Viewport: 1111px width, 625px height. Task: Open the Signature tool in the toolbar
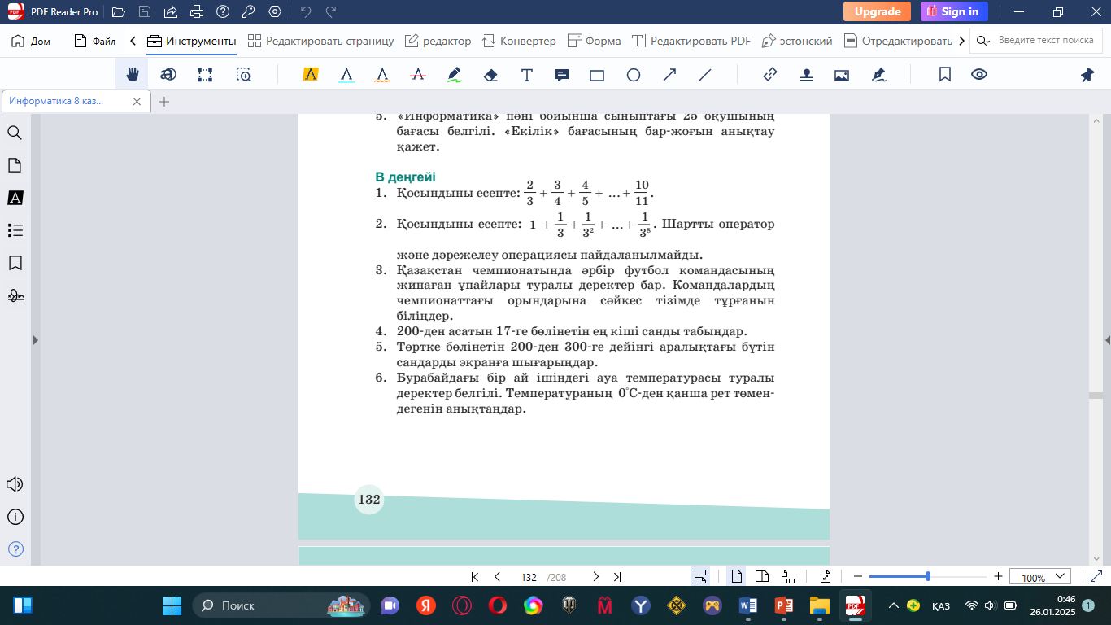(878, 75)
